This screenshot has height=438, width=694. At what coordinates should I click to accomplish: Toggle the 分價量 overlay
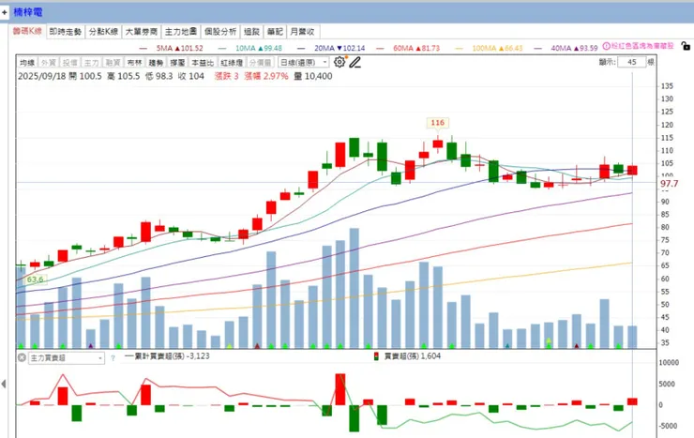[x=261, y=63]
